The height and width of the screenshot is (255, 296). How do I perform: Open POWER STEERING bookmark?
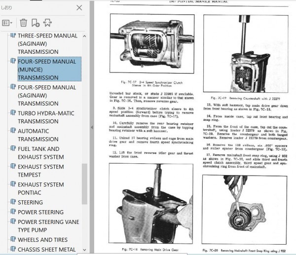(40, 212)
